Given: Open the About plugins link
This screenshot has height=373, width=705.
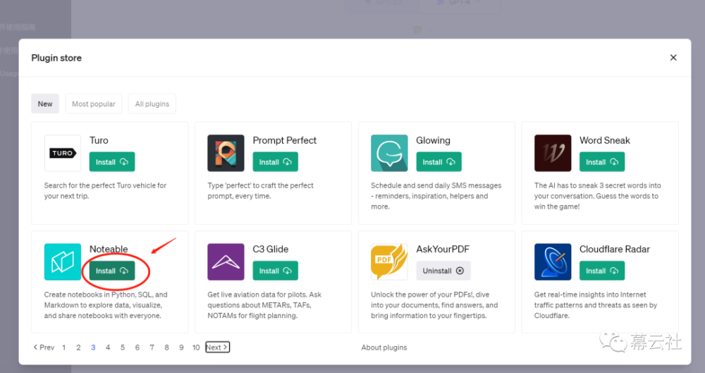Looking at the screenshot, I should (384, 348).
